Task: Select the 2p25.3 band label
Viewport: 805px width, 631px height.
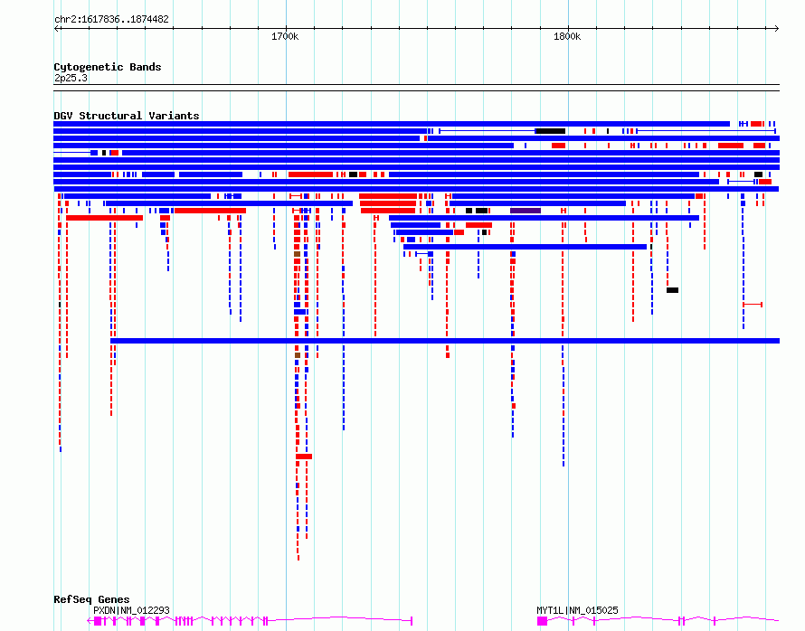Action: click(x=71, y=78)
